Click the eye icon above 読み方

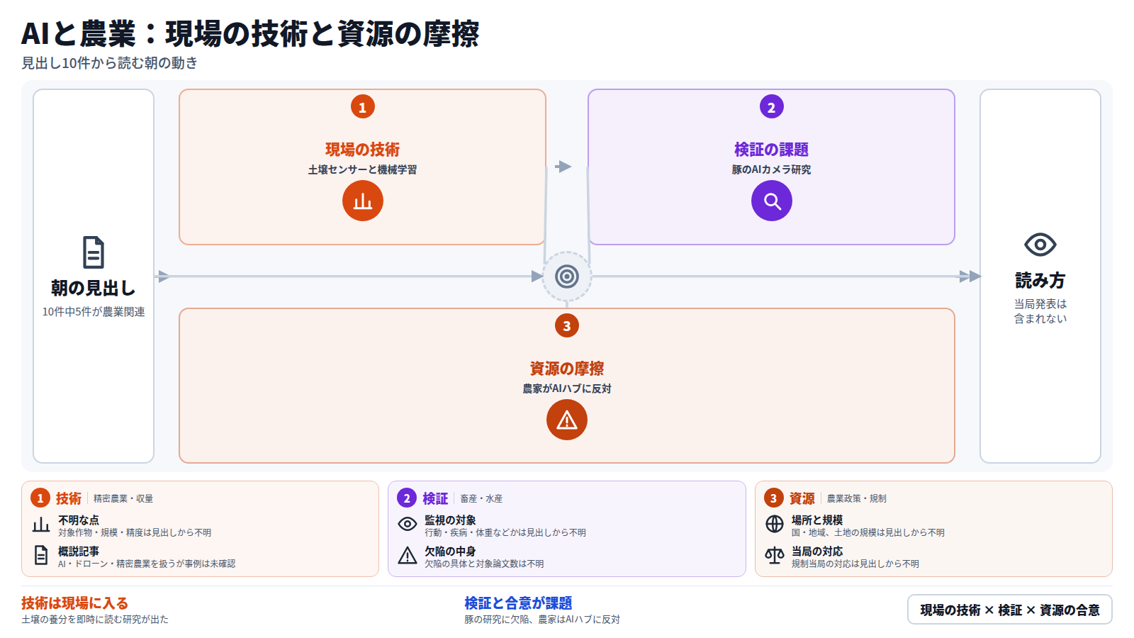[x=1040, y=245]
